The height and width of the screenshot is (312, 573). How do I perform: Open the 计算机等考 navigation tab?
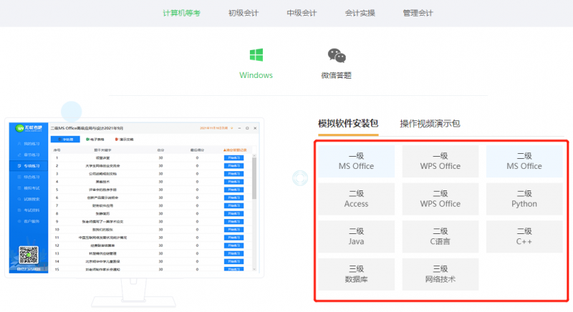pyautogui.click(x=181, y=13)
